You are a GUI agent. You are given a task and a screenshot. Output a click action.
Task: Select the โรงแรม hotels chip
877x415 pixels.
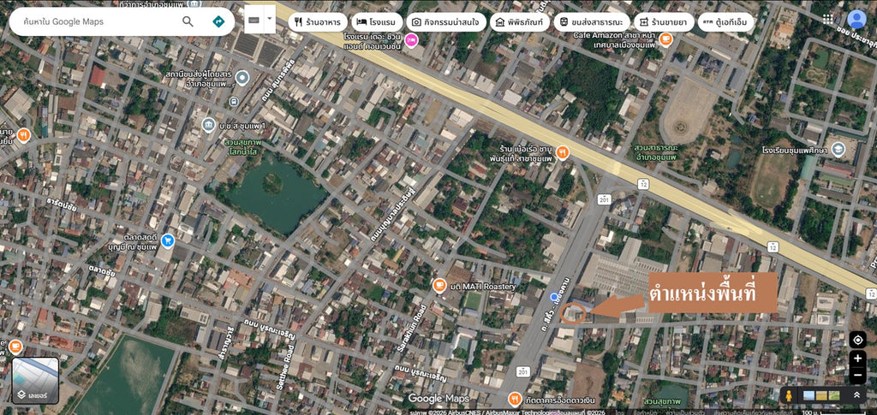[377, 22]
